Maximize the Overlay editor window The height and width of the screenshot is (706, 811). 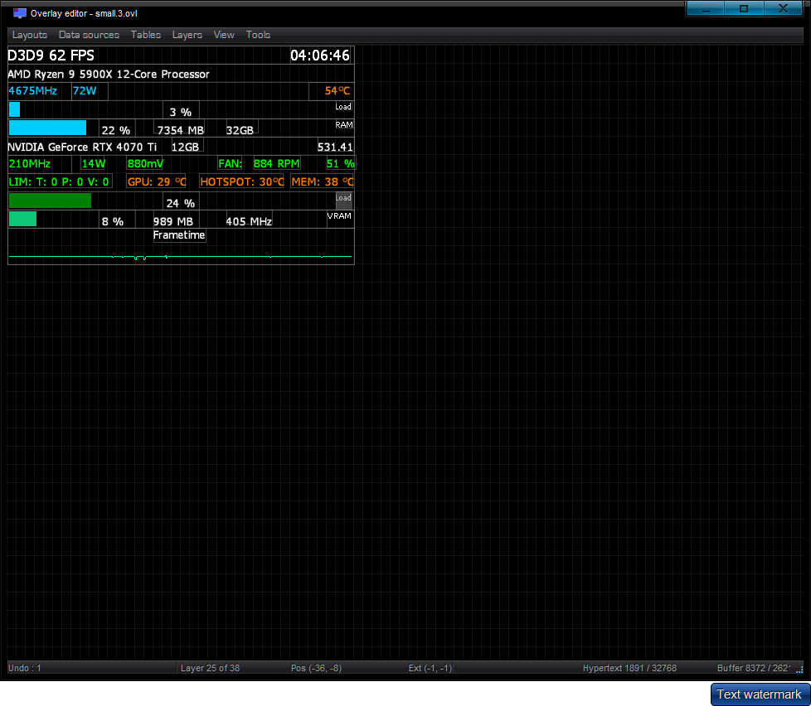coord(744,8)
